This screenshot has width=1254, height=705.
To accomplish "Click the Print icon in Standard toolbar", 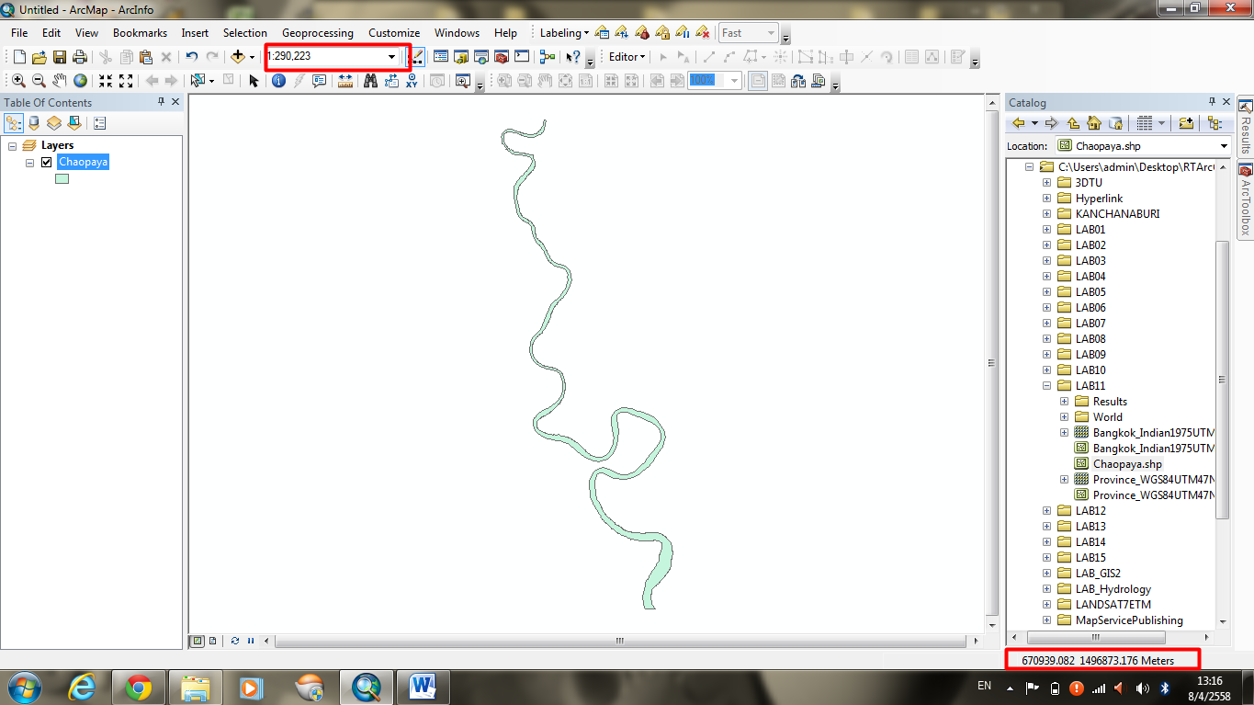I will click(x=80, y=57).
